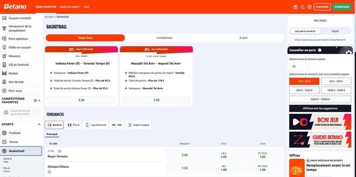The height and width of the screenshot is (177, 356).
Task: Select the Liga Nacional trend chip
Action: (x=96, y=125)
